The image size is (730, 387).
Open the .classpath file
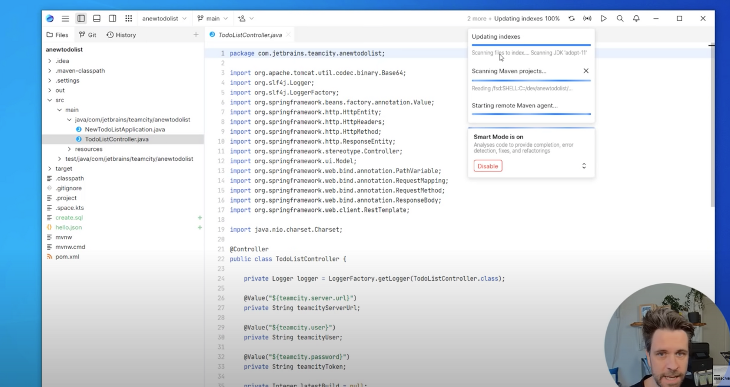[69, 179]
